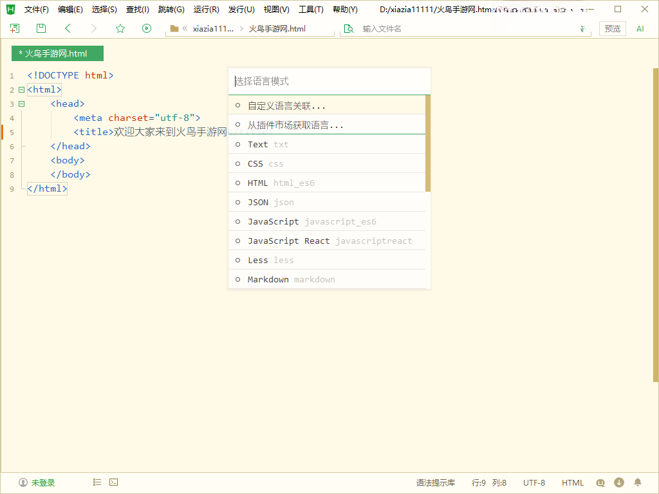
Task: Click the new file toolbar icon
Action: pos(15,28)
